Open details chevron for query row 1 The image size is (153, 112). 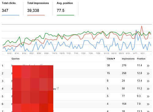[148, 66]
